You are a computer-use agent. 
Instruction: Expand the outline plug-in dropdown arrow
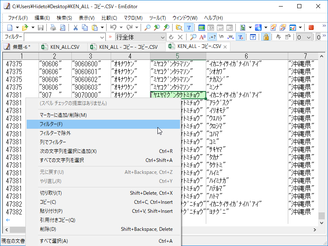pos(250,27)
